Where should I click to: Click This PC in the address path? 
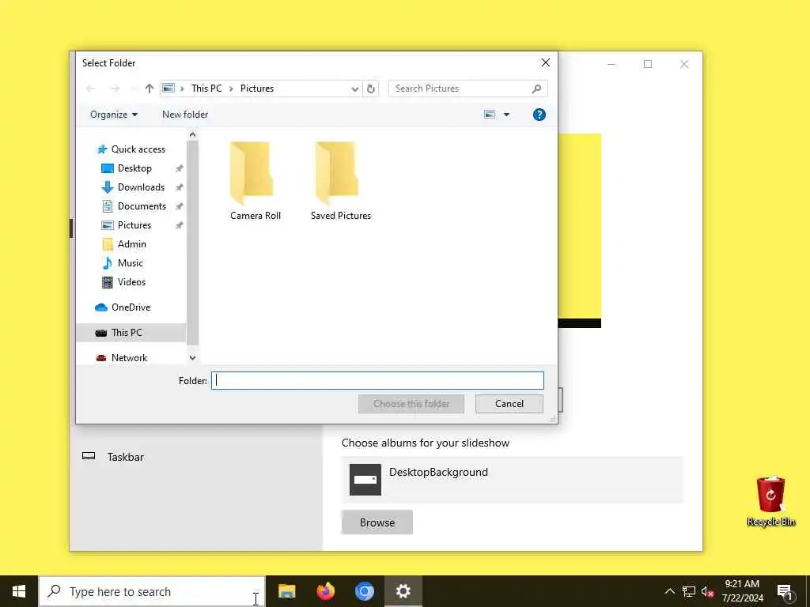206,89
